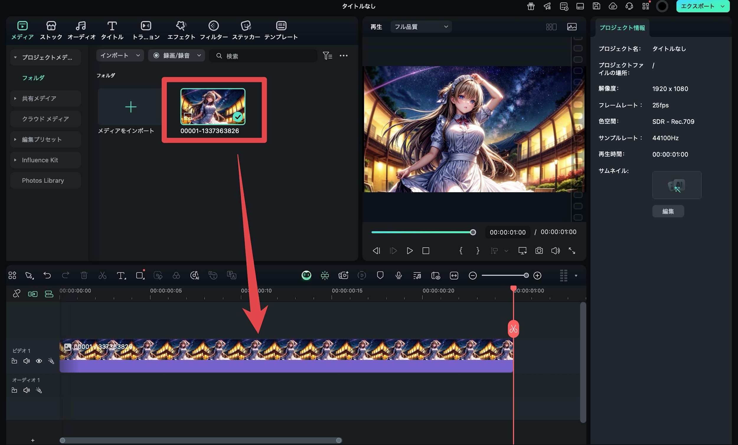Open the Stickers (ステッカー) tab

click(x=246, y=30)
